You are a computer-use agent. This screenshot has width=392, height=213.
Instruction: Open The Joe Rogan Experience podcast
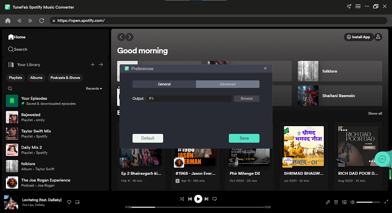click(55, 183)
